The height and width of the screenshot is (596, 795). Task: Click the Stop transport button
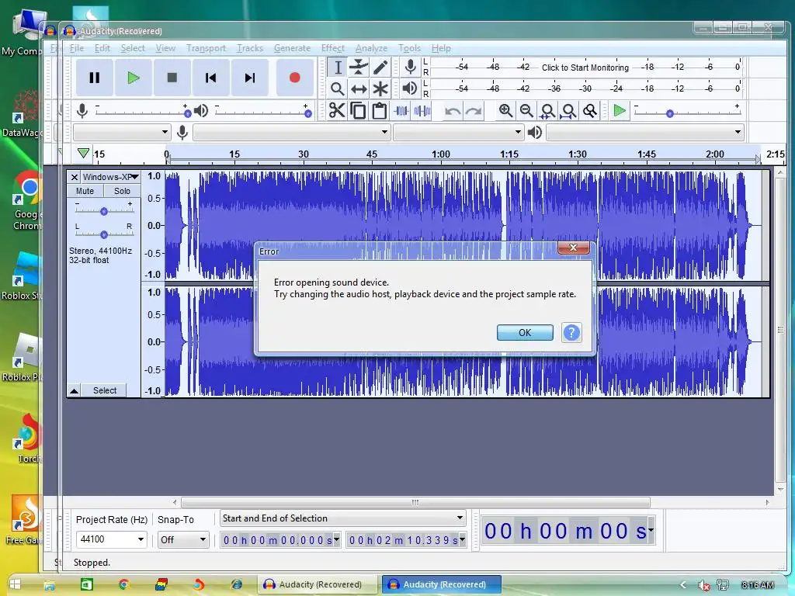tap(172, 78)
